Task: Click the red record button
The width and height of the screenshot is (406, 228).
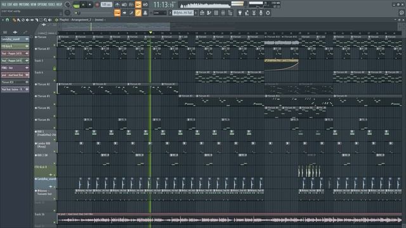Action: coord(97,4)
